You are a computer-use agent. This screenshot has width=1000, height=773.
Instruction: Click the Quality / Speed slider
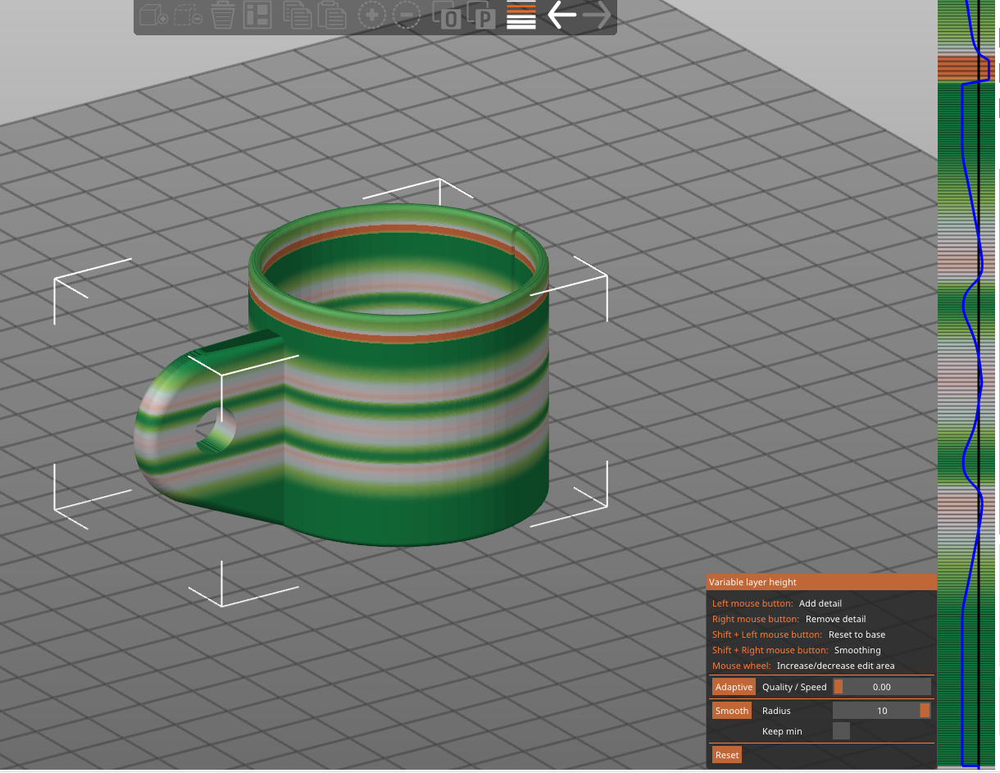click(882, 687)
